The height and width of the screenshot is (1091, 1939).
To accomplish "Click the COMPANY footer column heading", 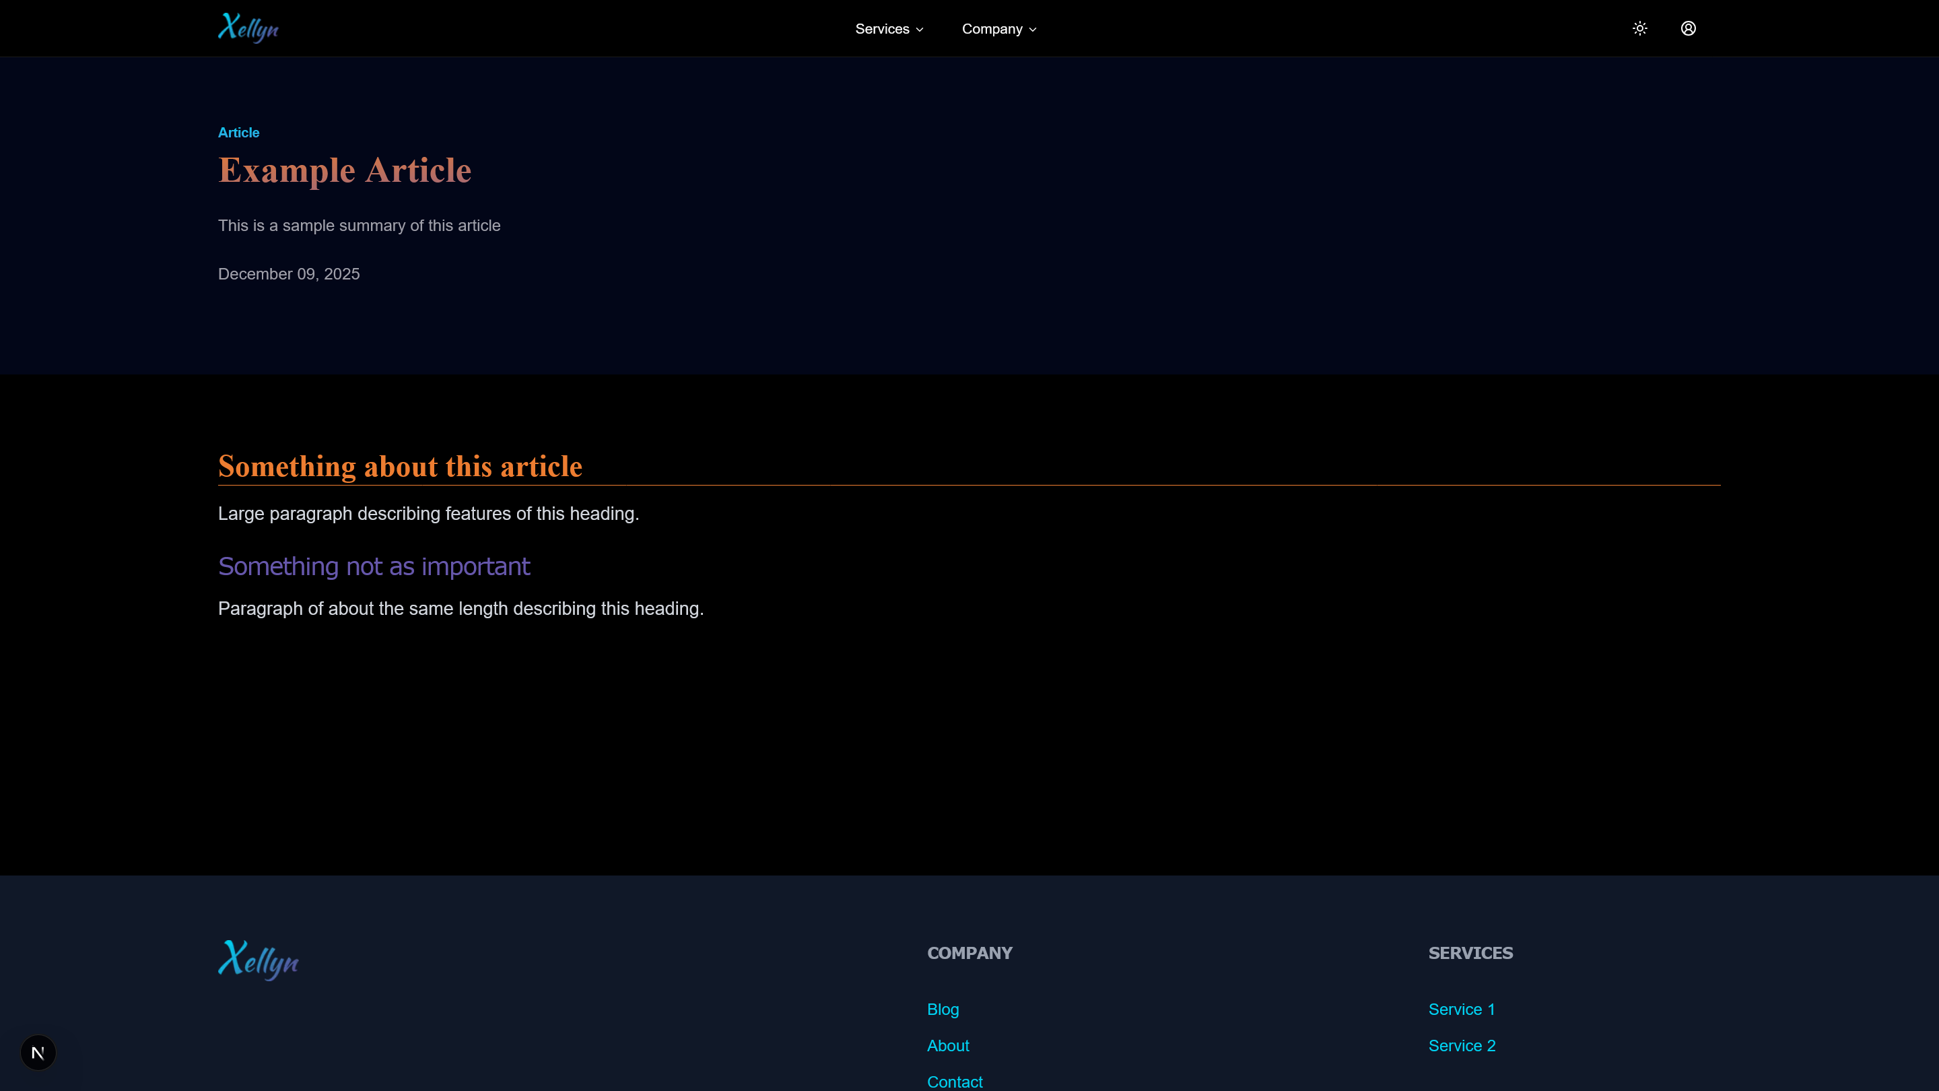I will (x=969, y=952).
